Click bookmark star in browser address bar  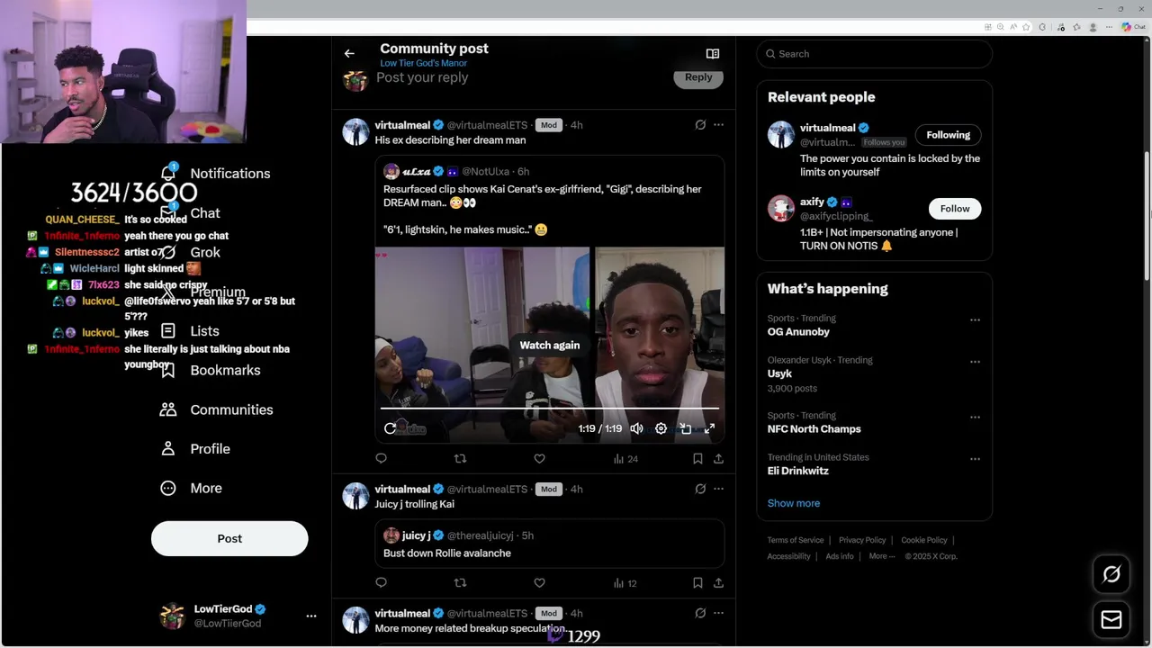[1025, 27]
